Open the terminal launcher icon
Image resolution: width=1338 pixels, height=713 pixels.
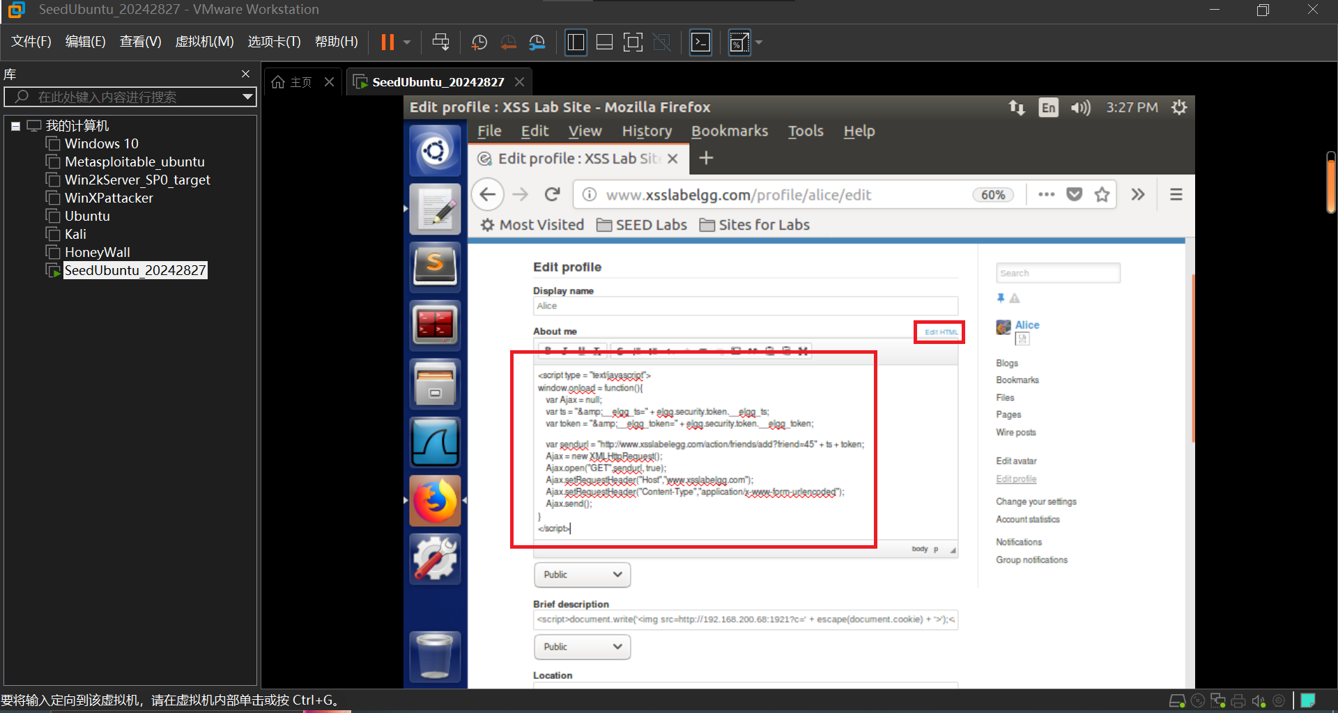pos(435,324)
